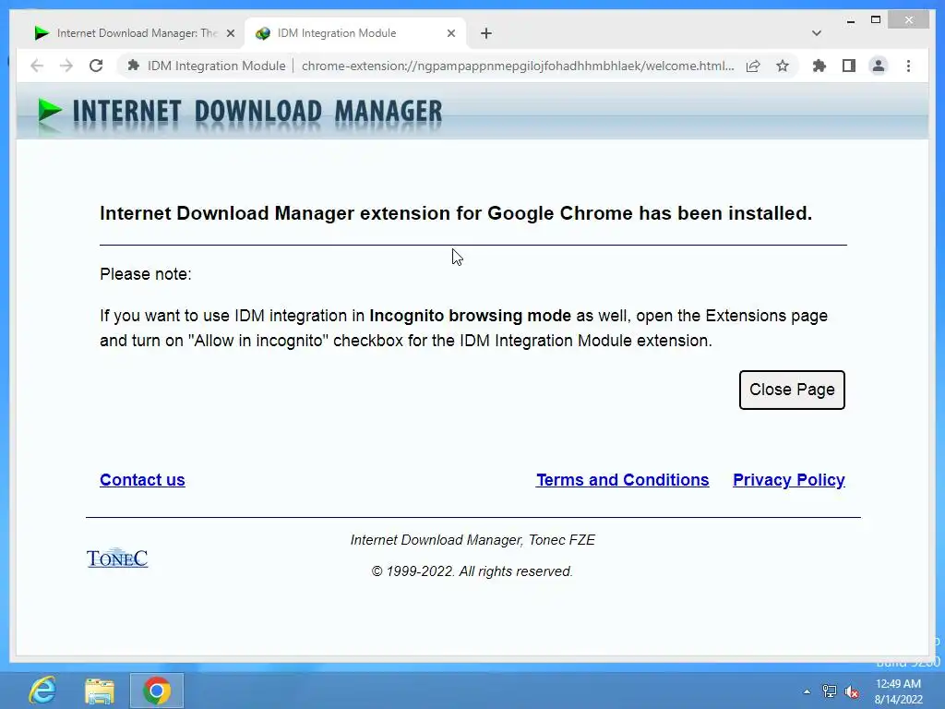
Task: Open Chrome Extensions puzzle menu
Action: [x=819, y=66]
